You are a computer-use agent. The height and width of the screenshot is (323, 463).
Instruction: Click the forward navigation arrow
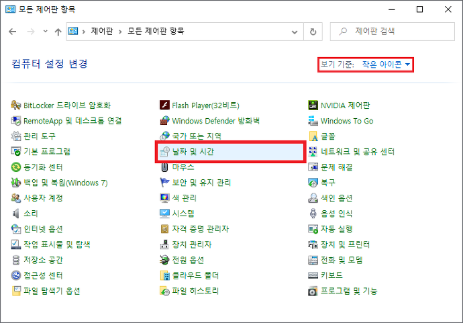31,32
